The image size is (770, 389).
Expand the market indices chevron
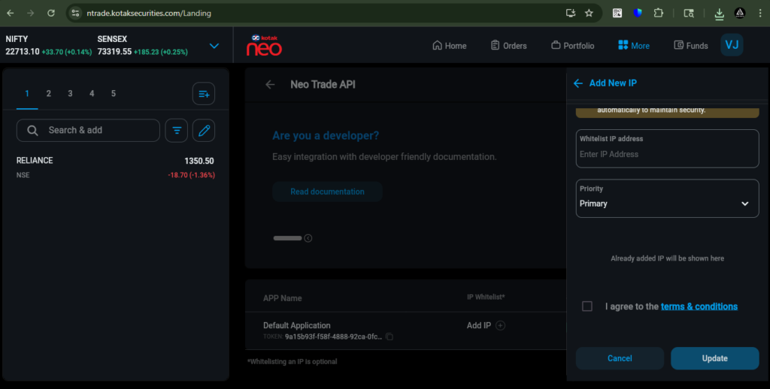point(214,46)
